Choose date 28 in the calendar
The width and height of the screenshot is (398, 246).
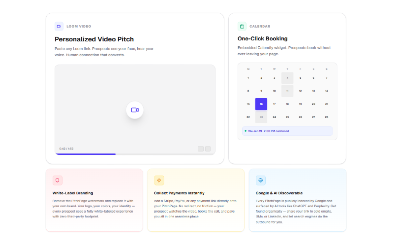[x=327, y=117]
